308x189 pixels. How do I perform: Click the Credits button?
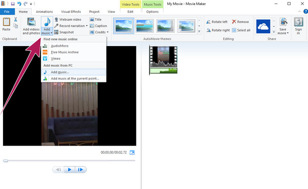pyautogui.click(x=98, y=32)
